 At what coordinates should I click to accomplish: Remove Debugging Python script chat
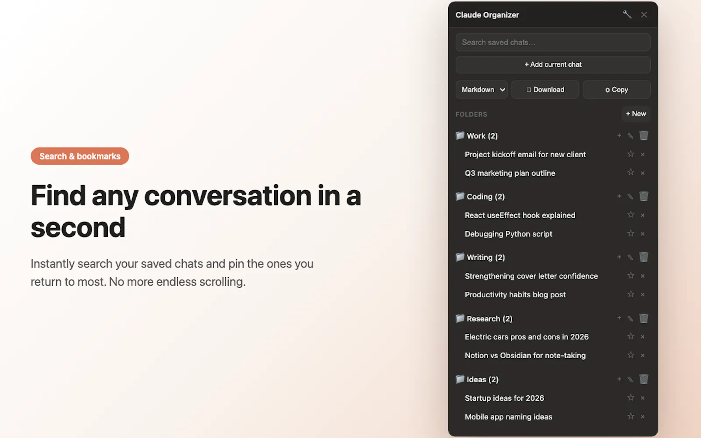click(643, 234)
